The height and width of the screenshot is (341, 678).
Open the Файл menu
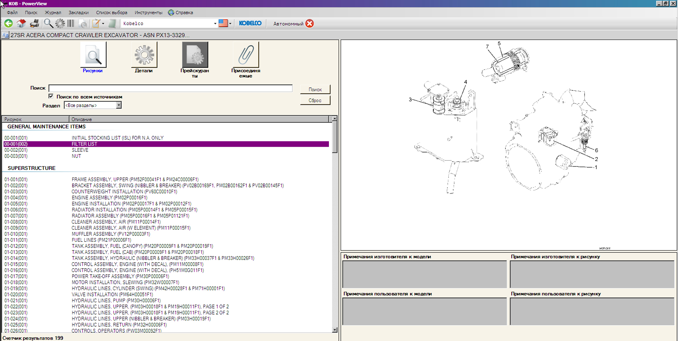pyautogui.click(x=12, y=12)
